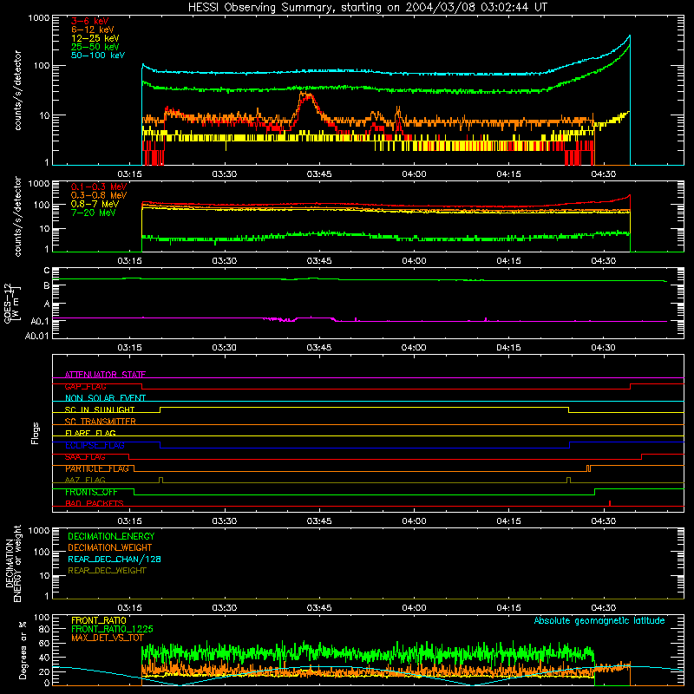Click the 04:00 tick label under GOES panel
The width and height of the screenshot is (694, 694).
coord(414,348)
